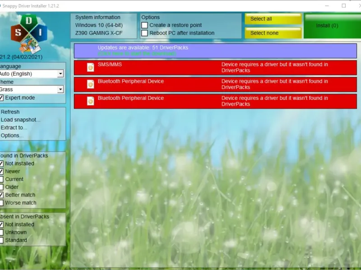This screenshot has width=361, height=270.
Task: Click Refresh in the side panel
Action: (x=10, y=112)
